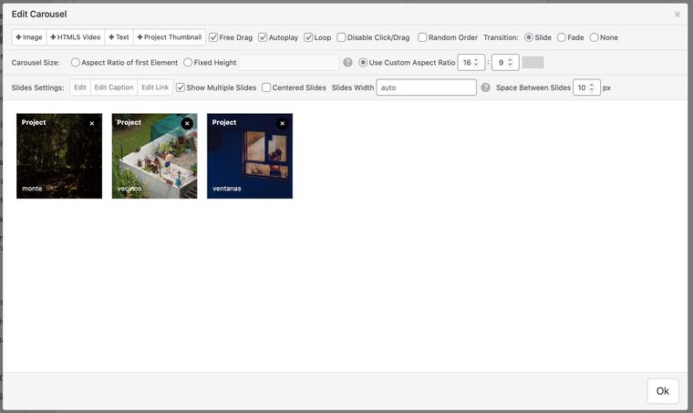
Task: Click the add Image button
Action: pos(29,37)
